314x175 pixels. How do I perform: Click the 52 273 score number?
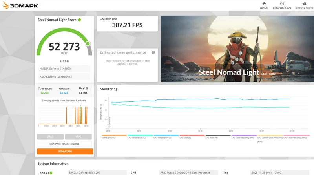(64, 47)
